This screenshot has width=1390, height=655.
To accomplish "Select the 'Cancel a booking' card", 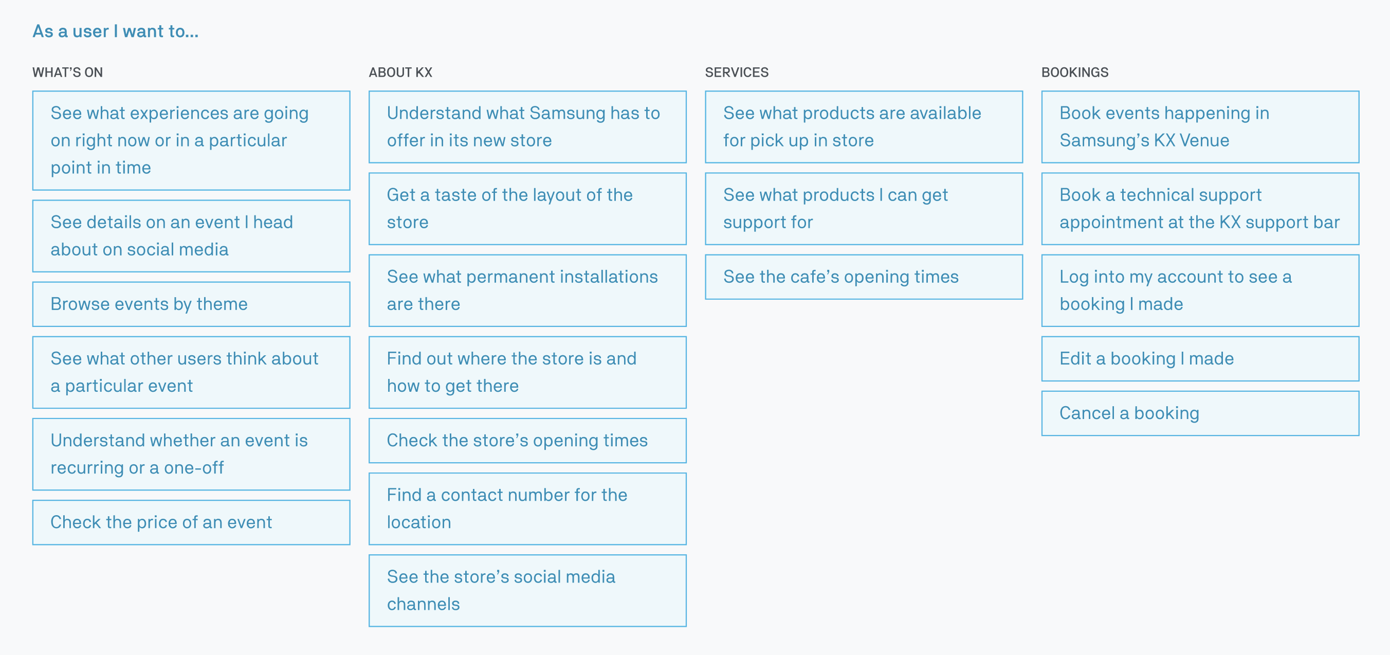I will [1200, 413].
